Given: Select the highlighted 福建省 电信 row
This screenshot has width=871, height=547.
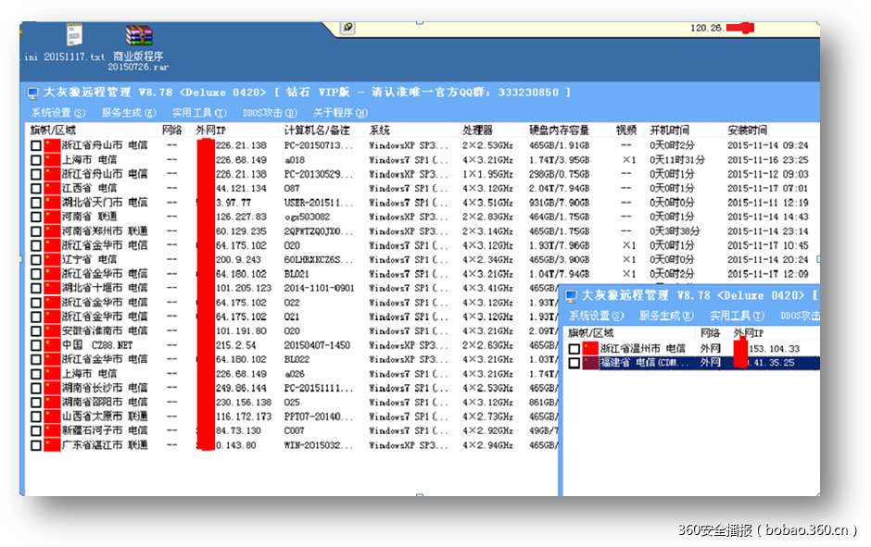Looking at the screenshot, I should pos(649,362).
